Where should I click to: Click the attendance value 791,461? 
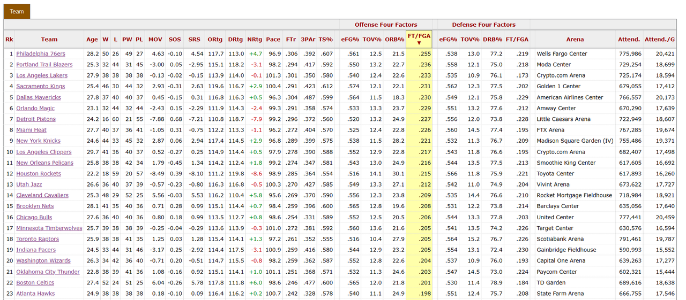coord(630,239)
